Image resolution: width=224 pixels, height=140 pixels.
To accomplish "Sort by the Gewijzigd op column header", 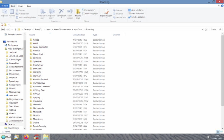I will click(x=79, y=35).
